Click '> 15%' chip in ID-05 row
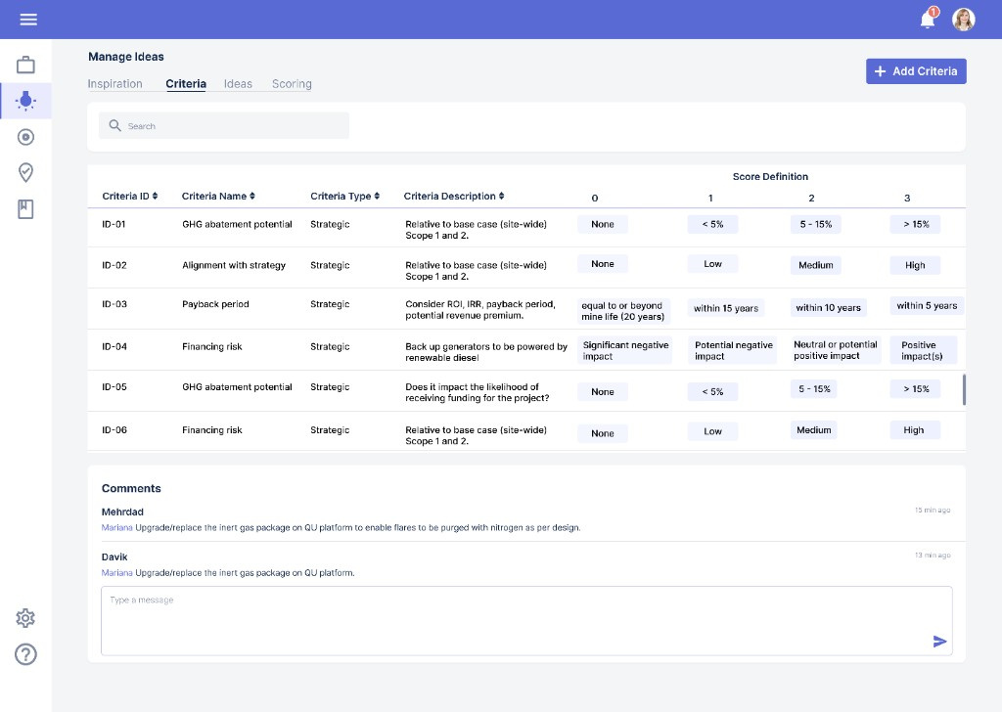The height and width of the screenshot is (712, 1002). point(916,389)
